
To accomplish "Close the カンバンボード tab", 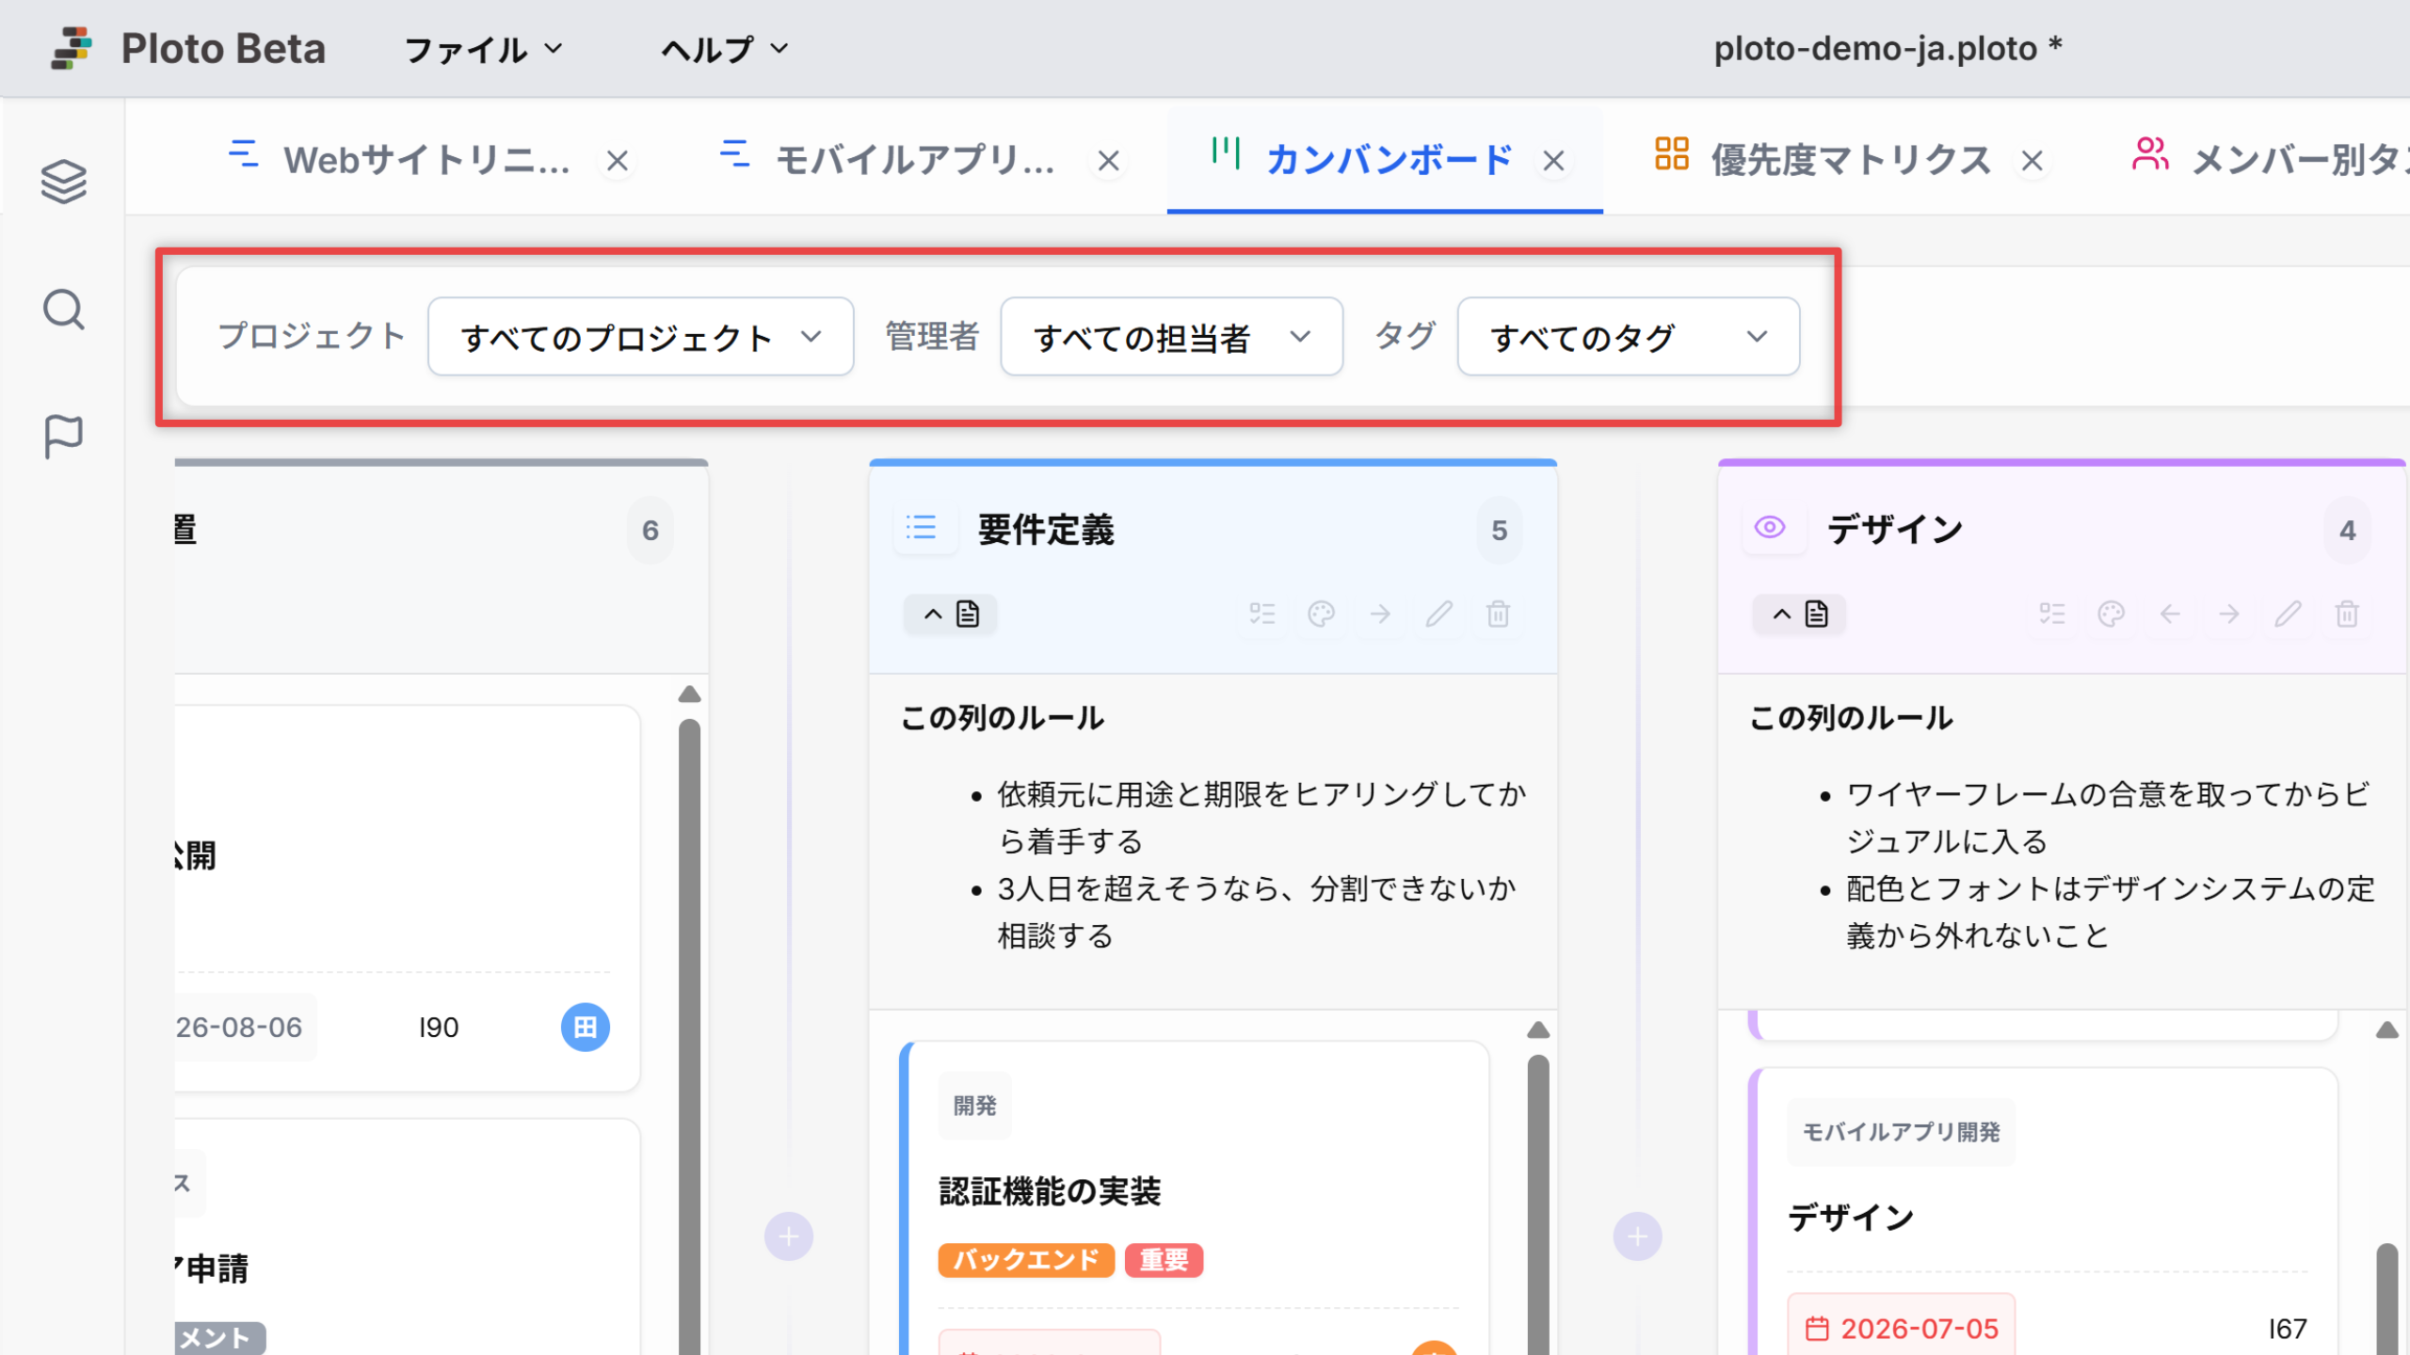I will [1554, 161].
